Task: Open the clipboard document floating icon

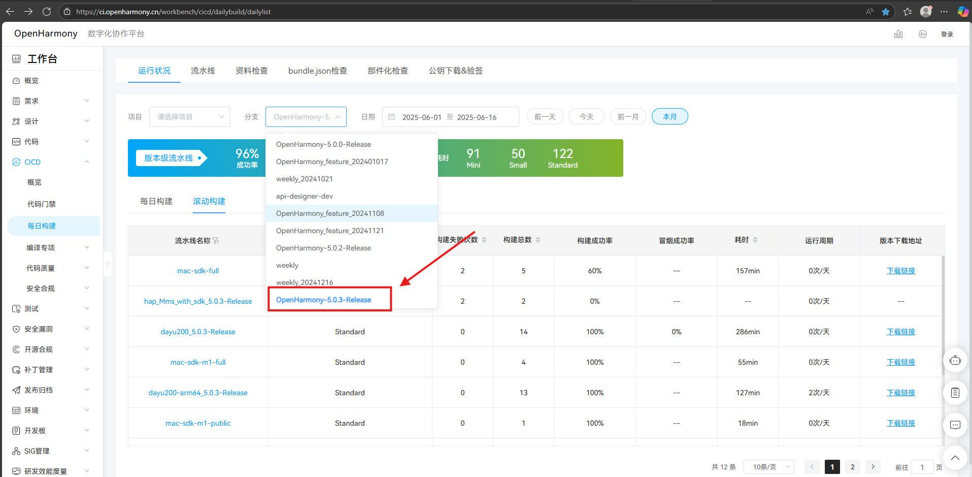Action: [x=955, y=393]
